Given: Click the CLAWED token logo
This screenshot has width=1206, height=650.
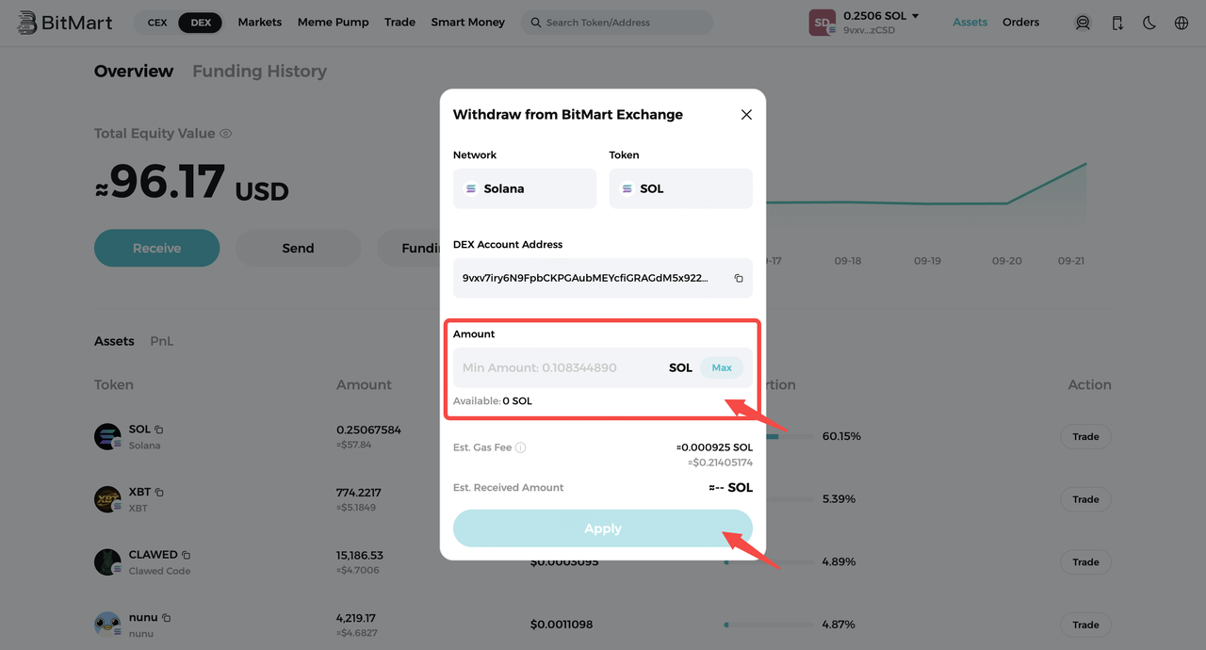Looking at the screenshot, I should tap(107, 561).
